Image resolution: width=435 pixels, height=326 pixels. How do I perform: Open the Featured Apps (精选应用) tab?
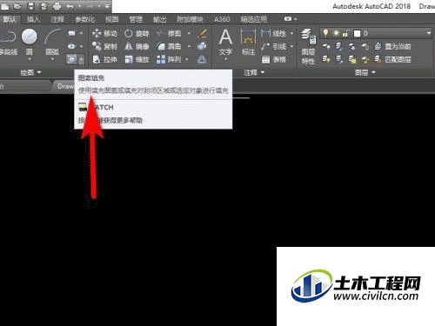254,19
